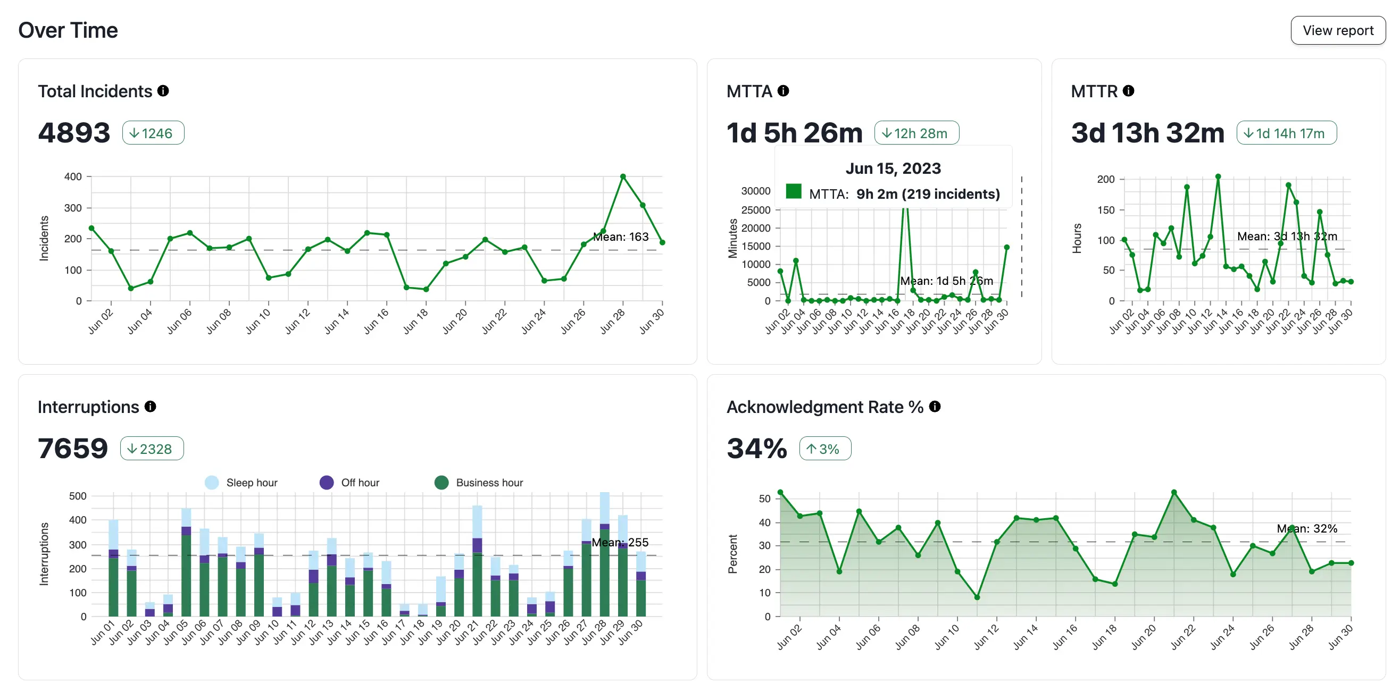
Task: Click info icon beside Total Incidents
Action: [163, 91]
